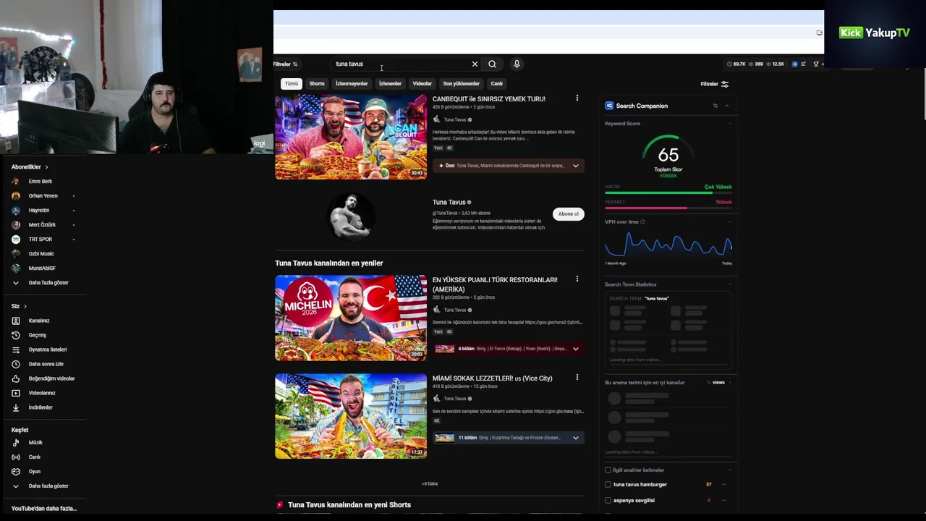Image resolution: width=926 pixels, height=521 pixels.
Task: Select the Videolar filter chip
Action: click(422, 84)
